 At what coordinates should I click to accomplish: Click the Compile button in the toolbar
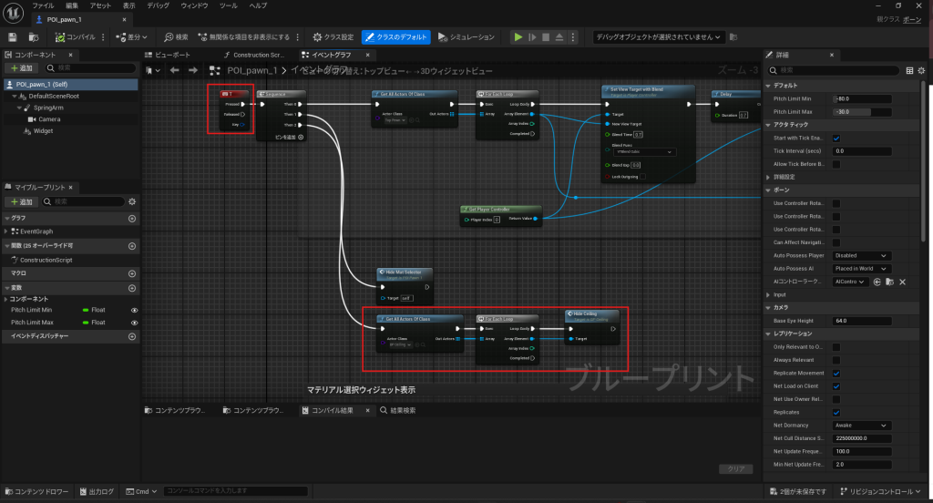tap(77, 37)
